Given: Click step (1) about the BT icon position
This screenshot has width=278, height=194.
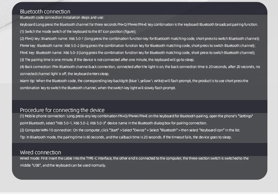Looking at the screenshot, I should pyautogui.click(x=75, y=32).
